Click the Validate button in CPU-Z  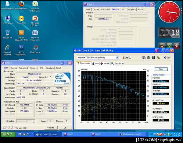51,127
